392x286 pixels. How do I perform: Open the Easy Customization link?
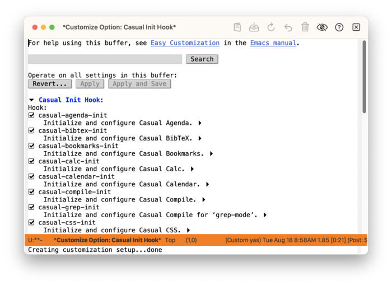[185, 43]
